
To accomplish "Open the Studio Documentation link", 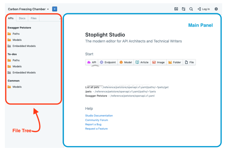I will pos(99,116).
